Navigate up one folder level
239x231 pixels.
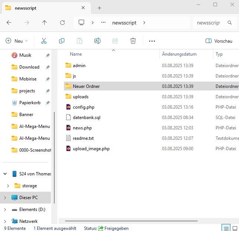coord(45,23)
